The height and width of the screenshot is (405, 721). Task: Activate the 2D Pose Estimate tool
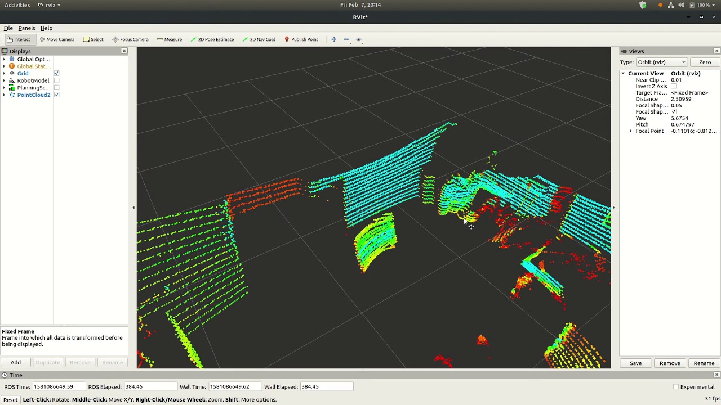tap(212, 39)
